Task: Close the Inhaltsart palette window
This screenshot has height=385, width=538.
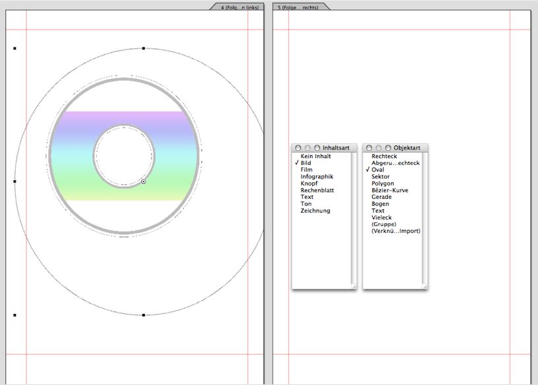Action: pyautogui.click(x=298, y=148)
